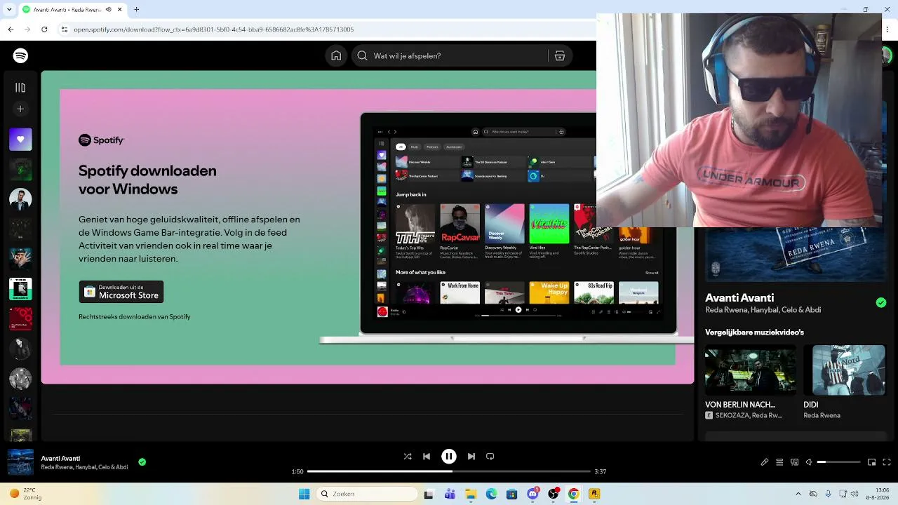Click the total duration 3:37

(x=601, y=472)
